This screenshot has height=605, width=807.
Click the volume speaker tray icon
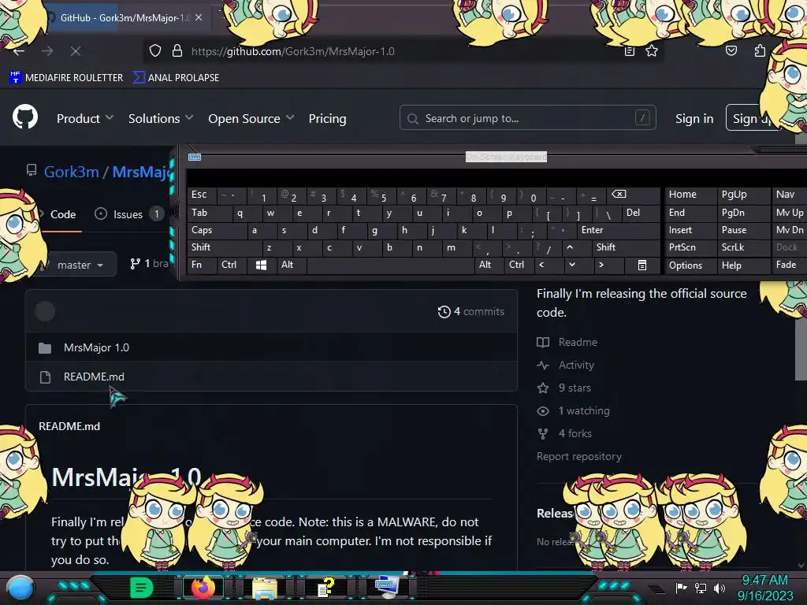(x=720, y=588)
